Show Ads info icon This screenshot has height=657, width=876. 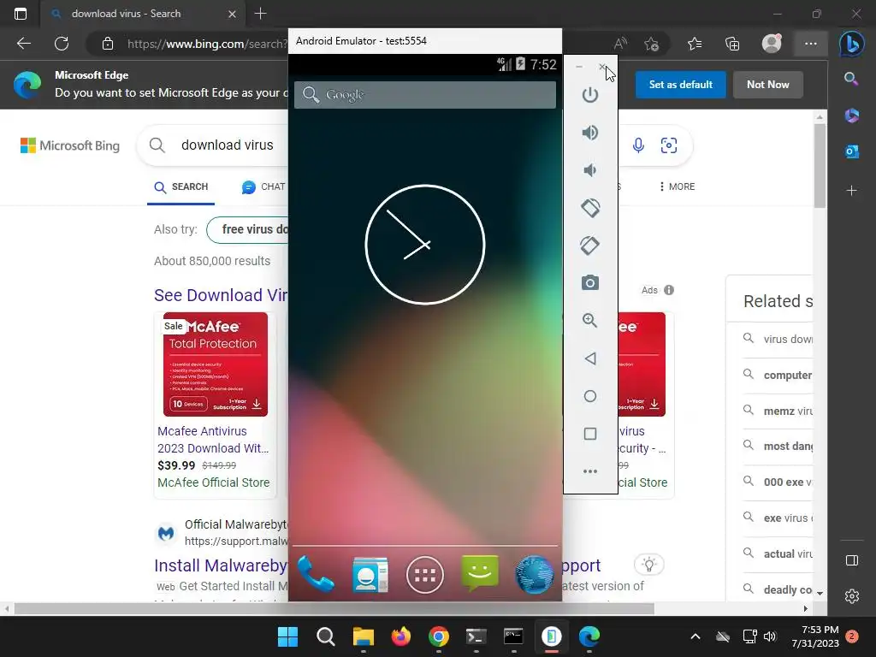coord(669,290)
